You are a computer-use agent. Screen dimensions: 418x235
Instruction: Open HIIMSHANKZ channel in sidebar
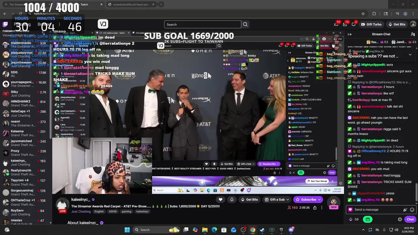pyautogui.click(x=26, y=103)
